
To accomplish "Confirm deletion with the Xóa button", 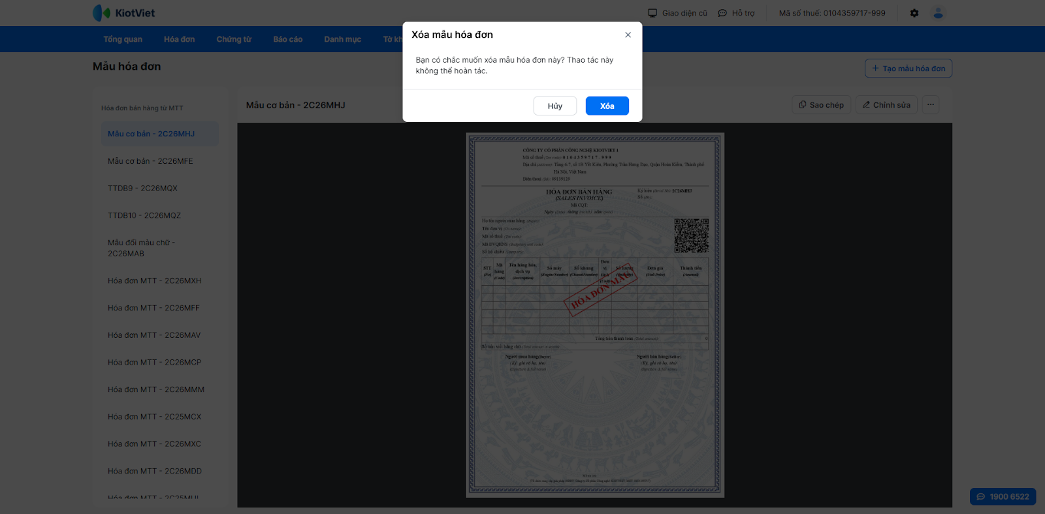I will (x=607, y=106).
